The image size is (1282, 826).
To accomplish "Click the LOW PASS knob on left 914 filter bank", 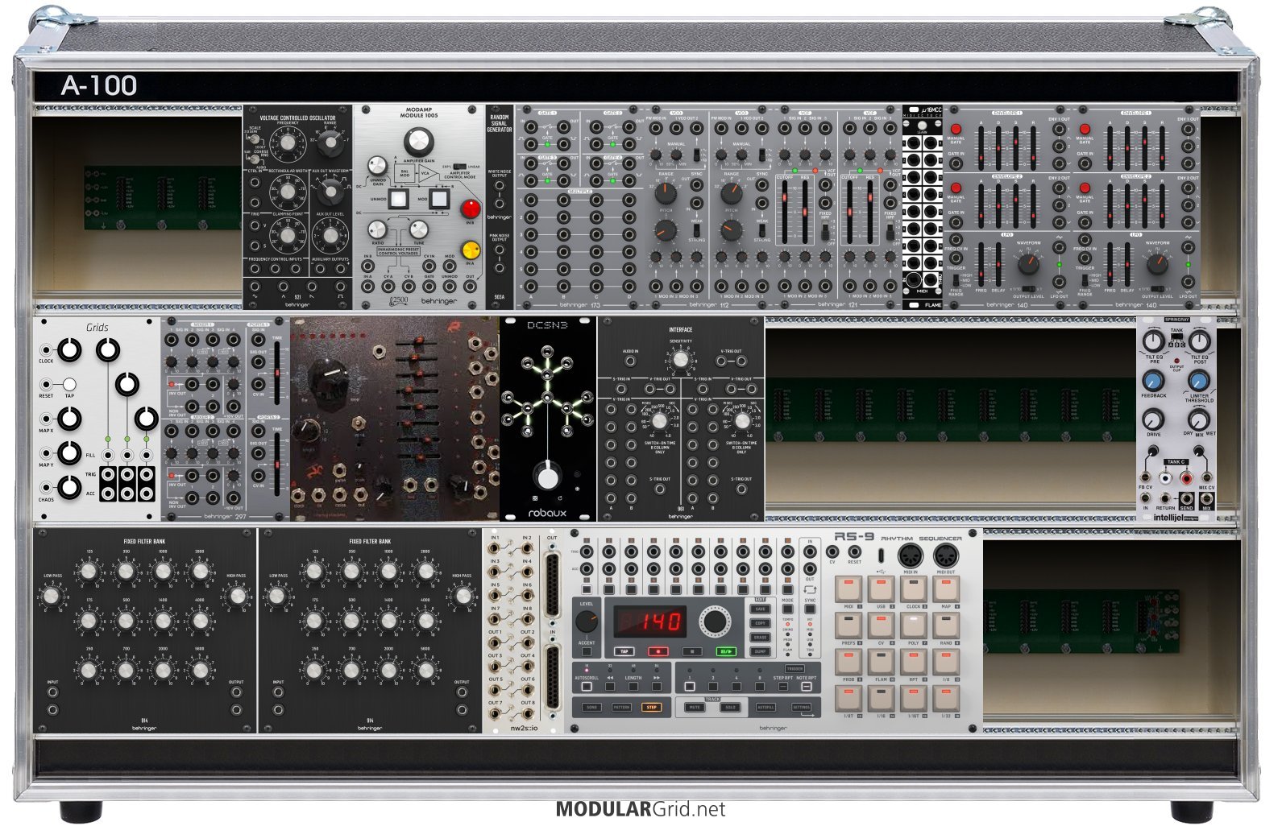I will click(50, 596).
